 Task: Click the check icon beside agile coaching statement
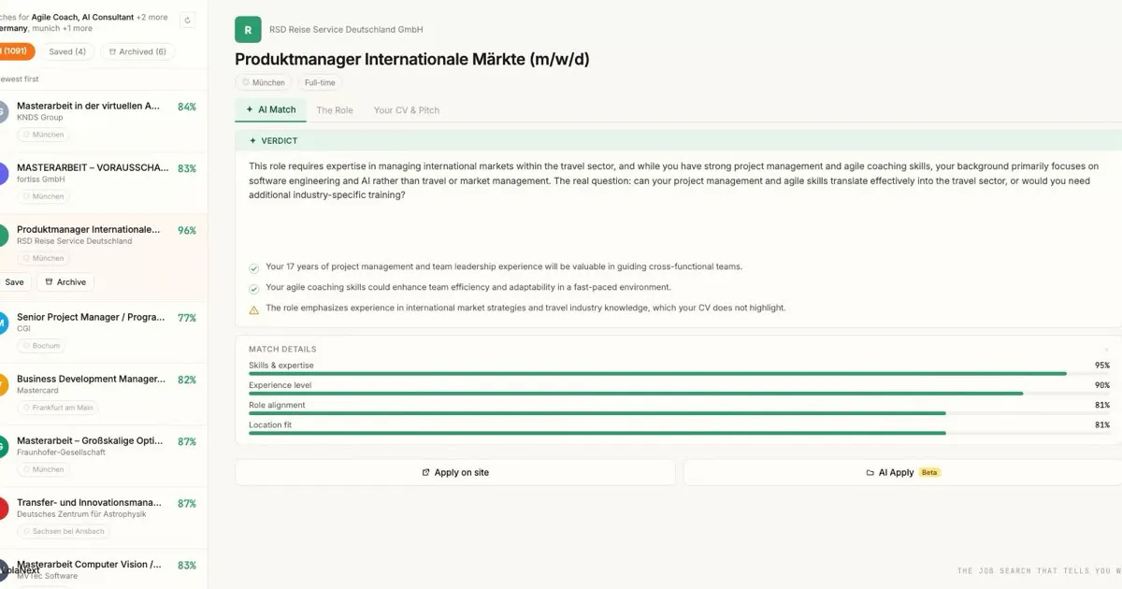(x=254, y=288)
